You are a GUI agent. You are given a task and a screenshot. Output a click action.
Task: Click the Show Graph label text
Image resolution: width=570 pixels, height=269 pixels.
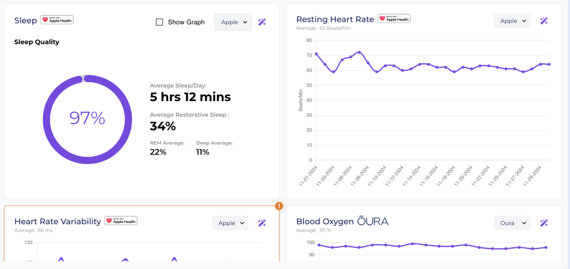[186, 22]
